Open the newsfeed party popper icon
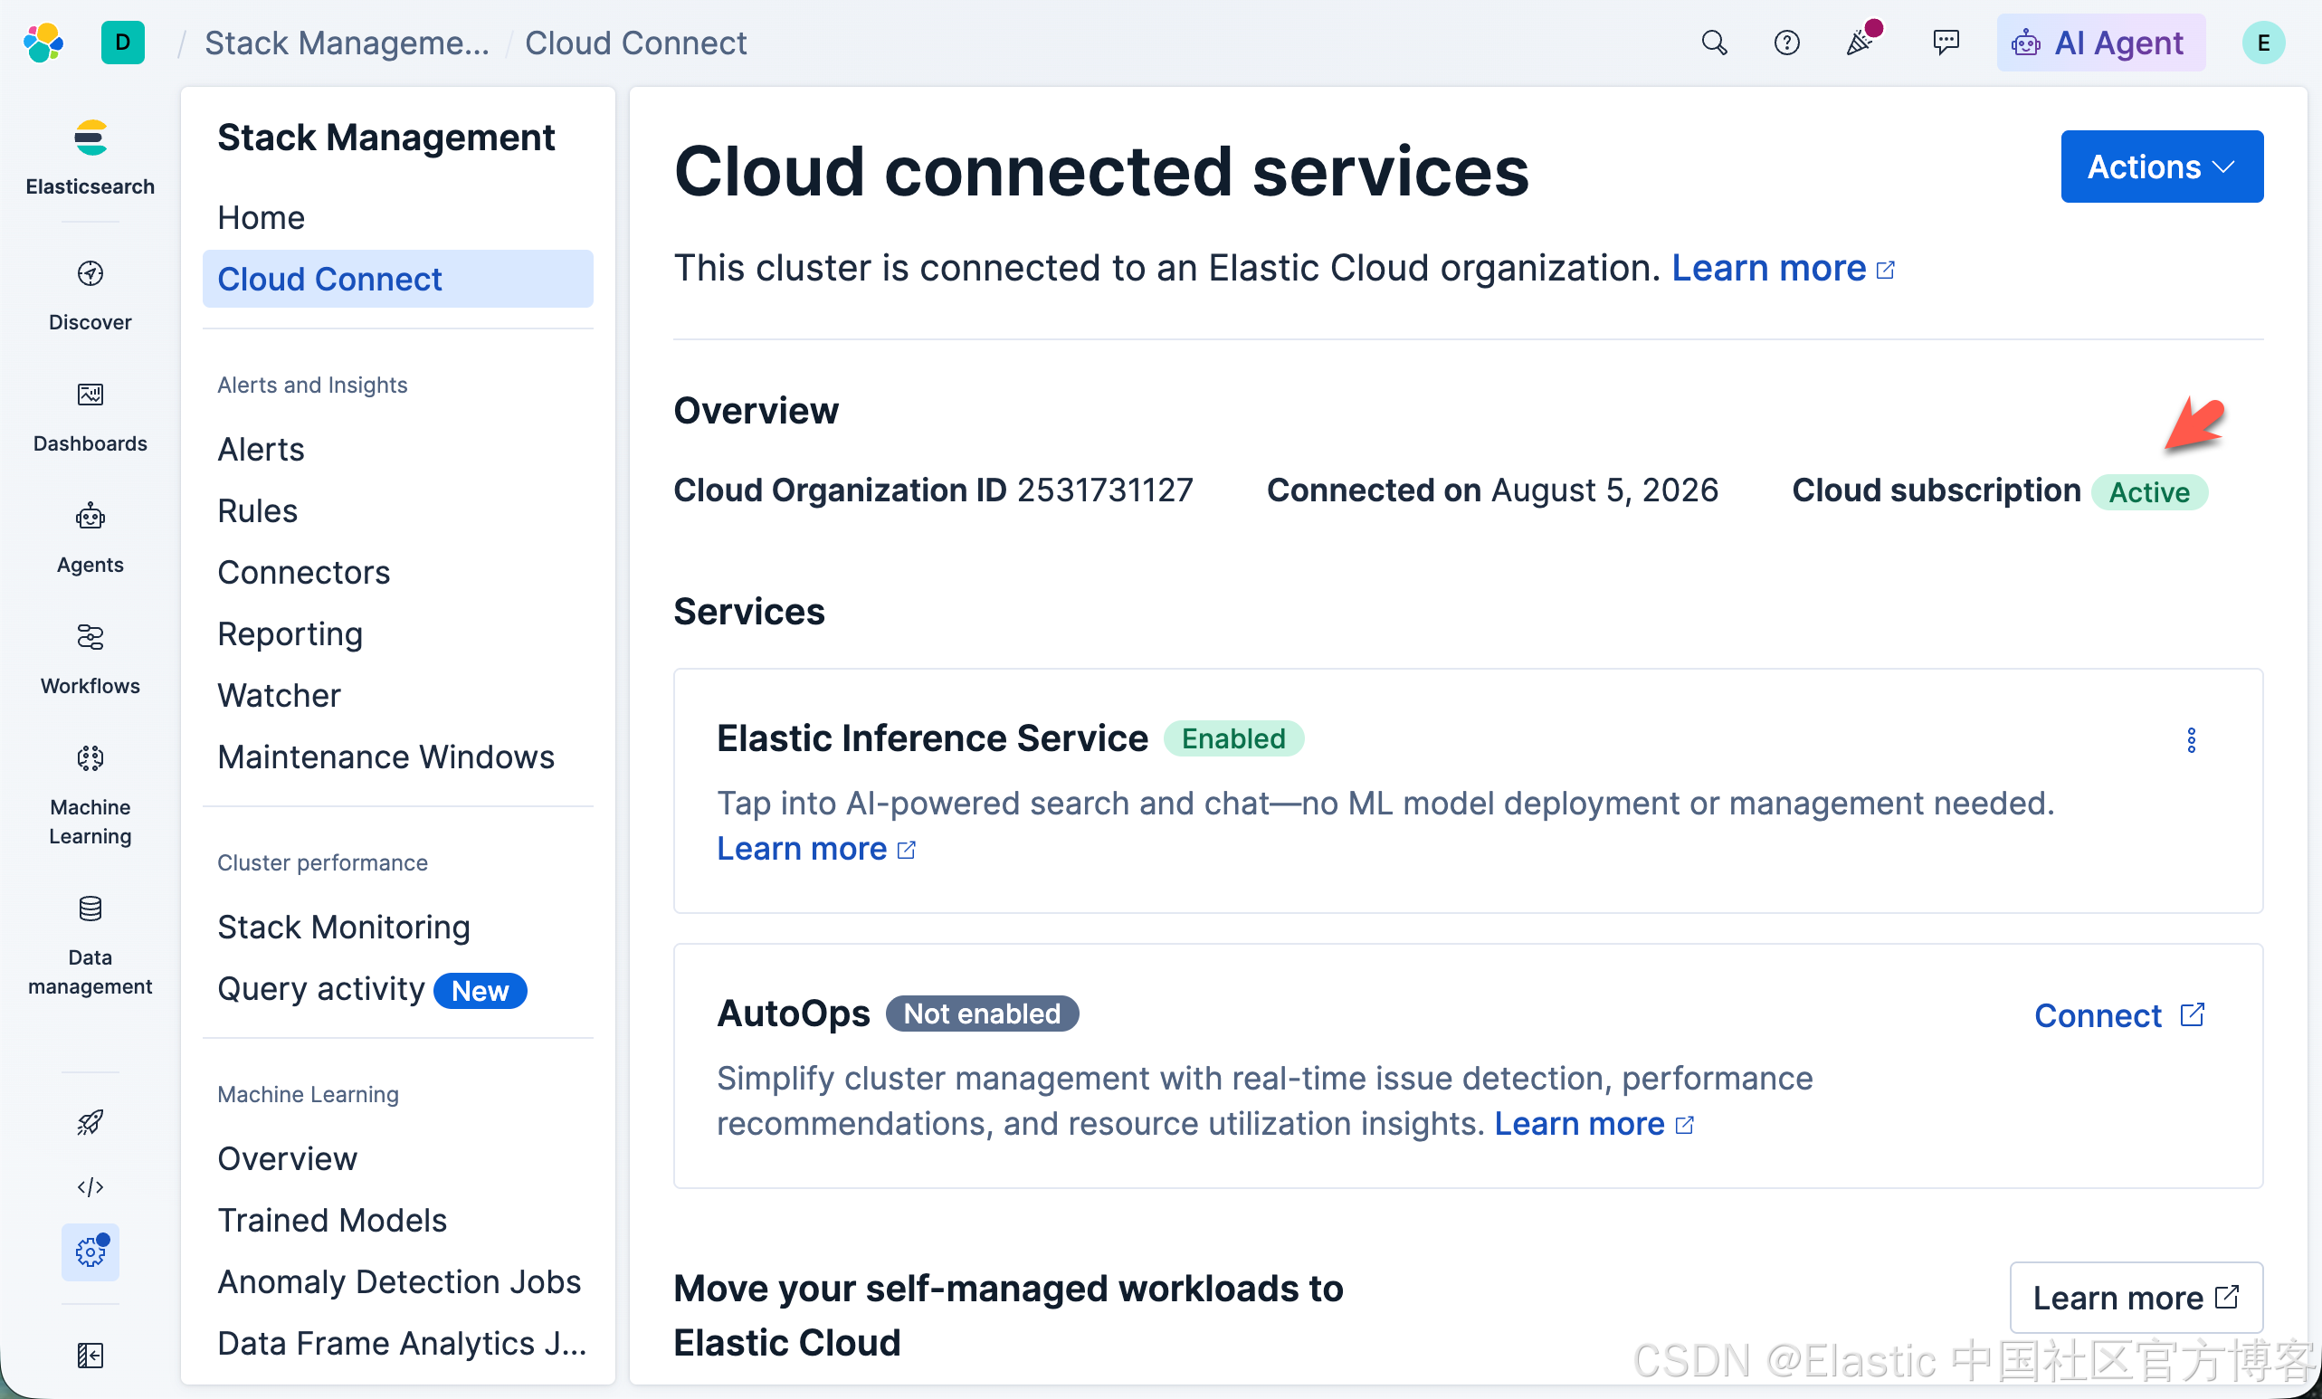2322x1399 pixels. coord(1862,42)
